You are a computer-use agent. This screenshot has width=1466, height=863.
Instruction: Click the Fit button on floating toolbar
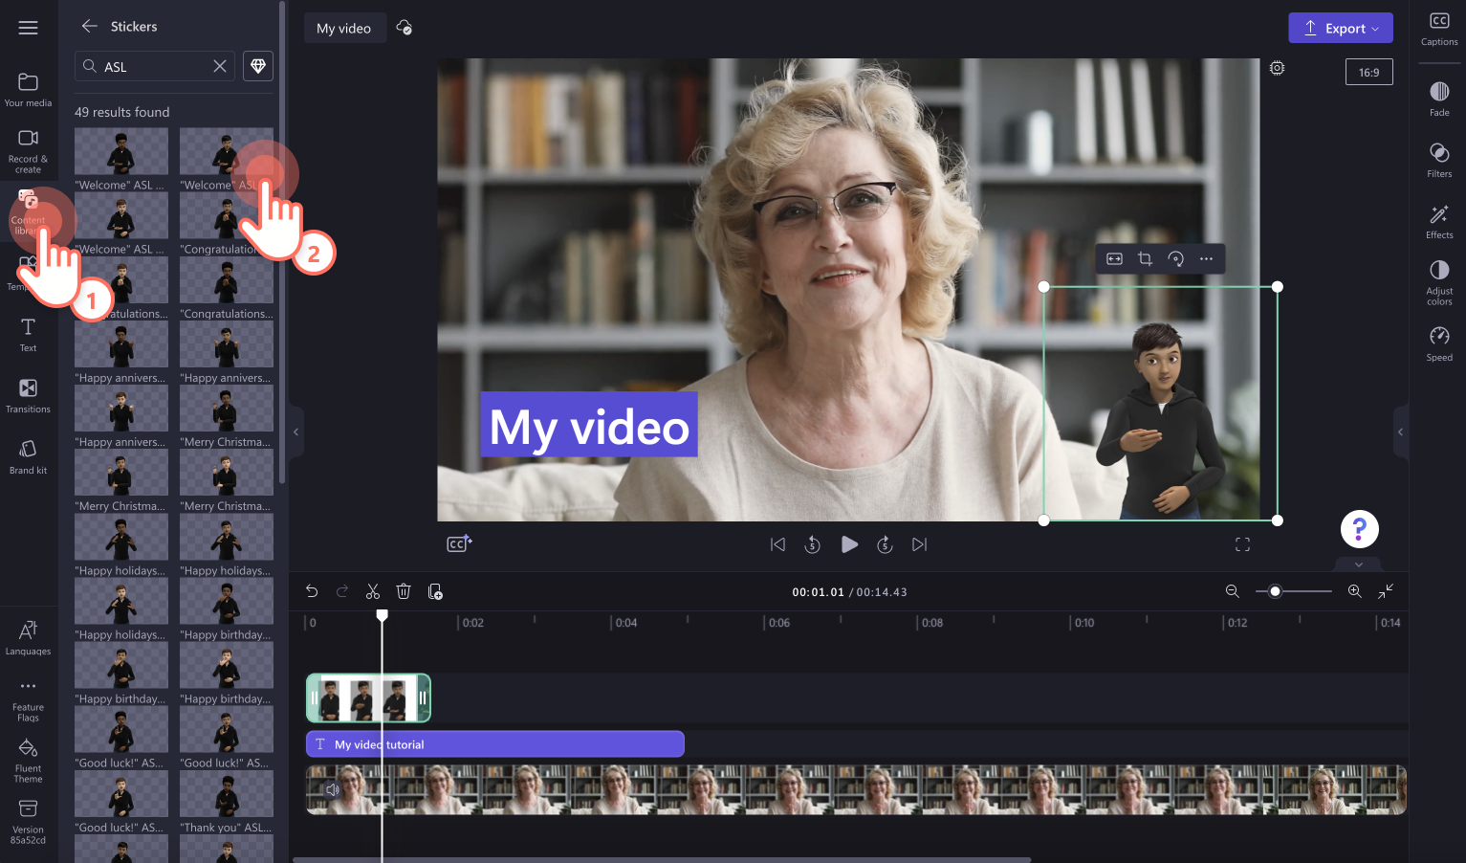pyautogui.click(x=1115, y=258)
